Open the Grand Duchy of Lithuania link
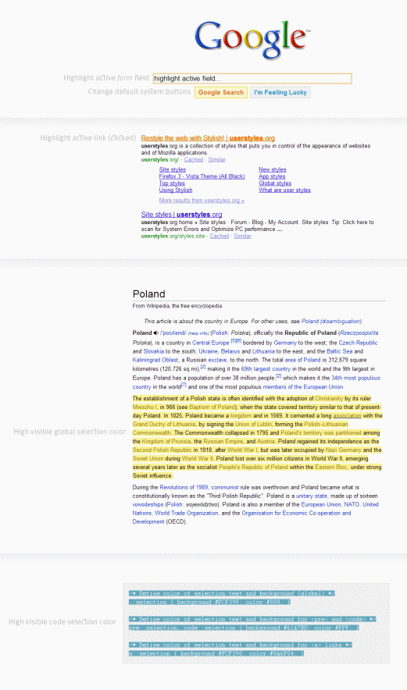The image size is (407, 690). [x=164, y=425]
